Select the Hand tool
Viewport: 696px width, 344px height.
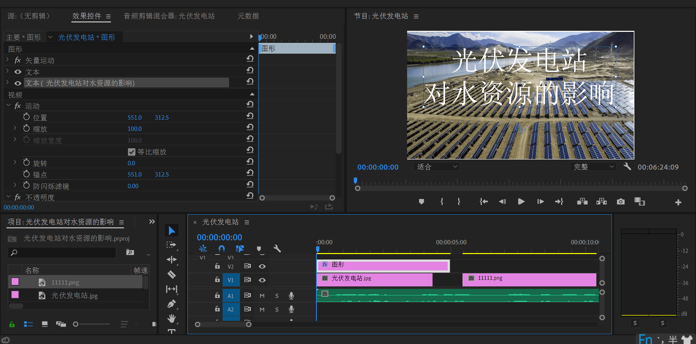[171, 318]
